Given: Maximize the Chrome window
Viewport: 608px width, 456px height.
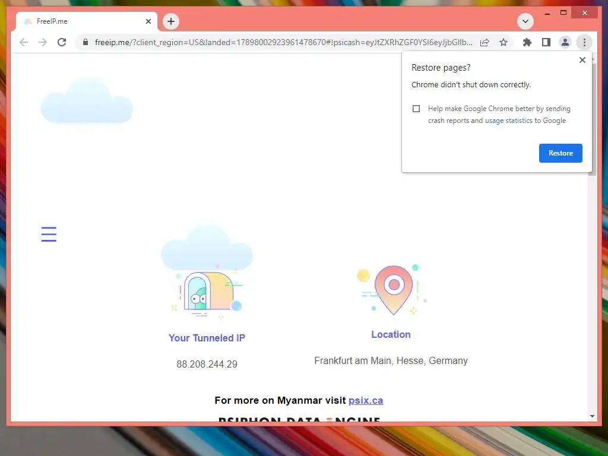Looking at the screenshot, I should click(x=563, y=13).
